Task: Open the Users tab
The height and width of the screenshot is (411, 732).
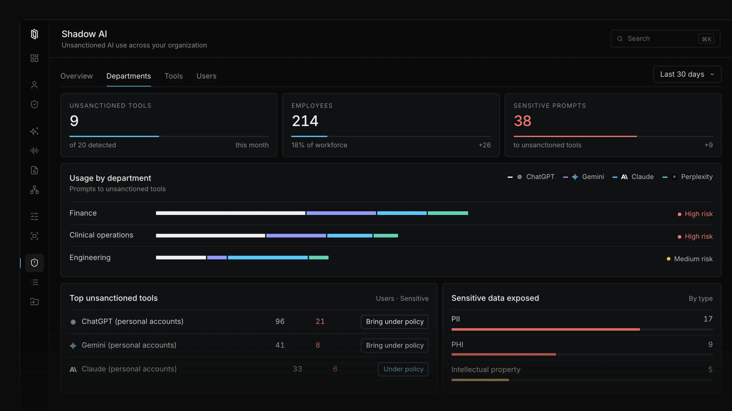Action: tap(206, 76)
